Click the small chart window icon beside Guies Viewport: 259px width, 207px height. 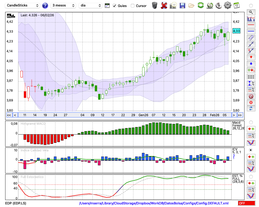click(107, 6)
